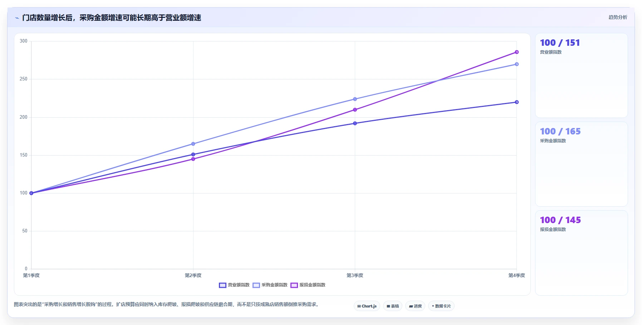Viewport: 642px width, 325px height.
Task: Click the 采购金额指数 point at 第4季度
Action: pyautogui.click(x=516, y=64)
